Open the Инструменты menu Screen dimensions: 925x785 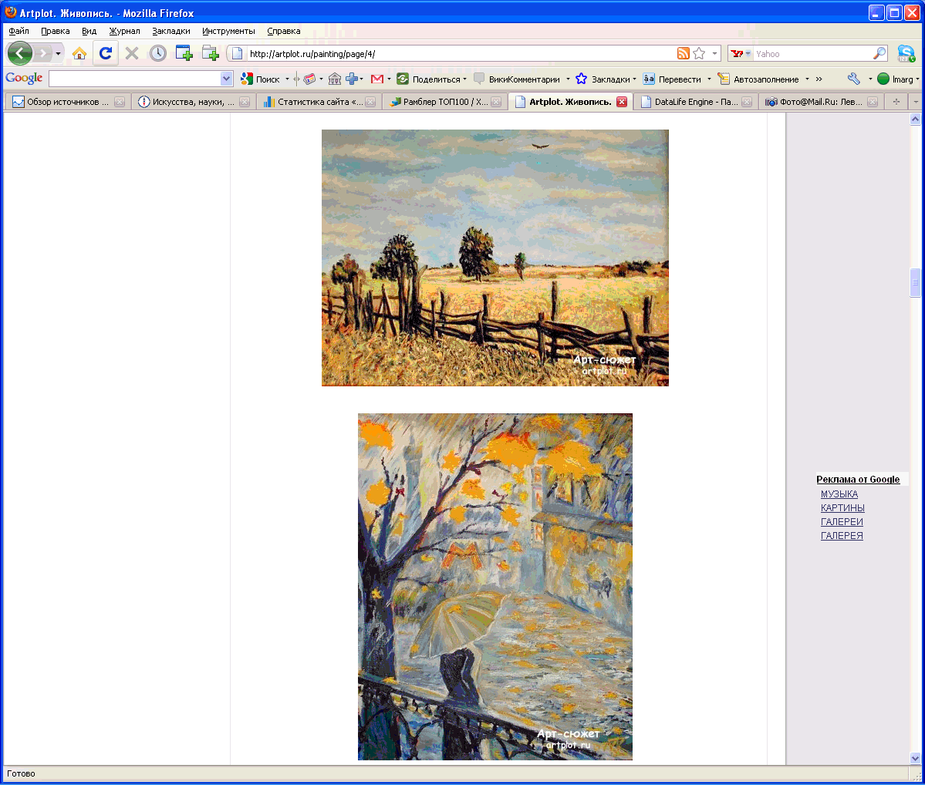(x=229, y=31)
